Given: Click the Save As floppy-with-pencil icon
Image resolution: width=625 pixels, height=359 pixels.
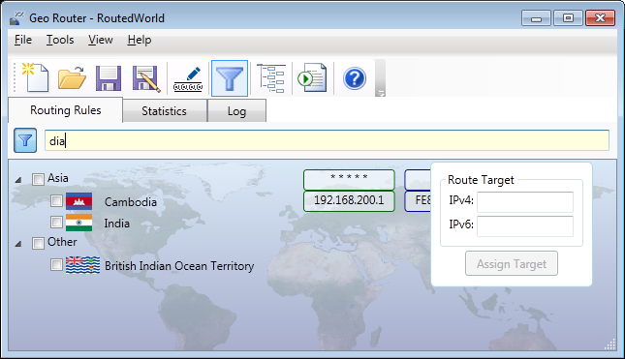Looking at the screenshot, I should point(146,78).
